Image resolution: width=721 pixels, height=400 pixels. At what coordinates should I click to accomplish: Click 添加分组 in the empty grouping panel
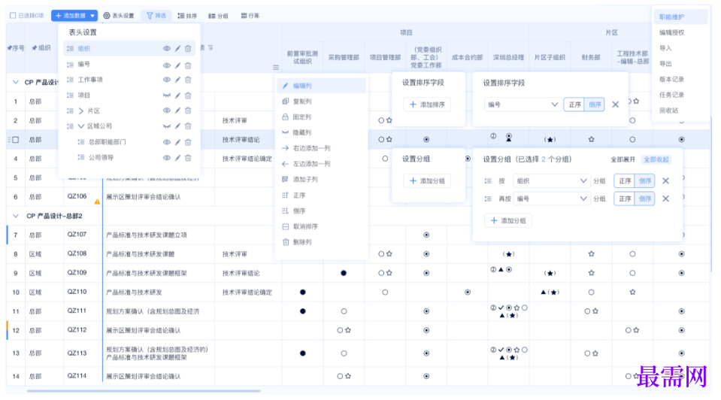[x=427, y=180]
